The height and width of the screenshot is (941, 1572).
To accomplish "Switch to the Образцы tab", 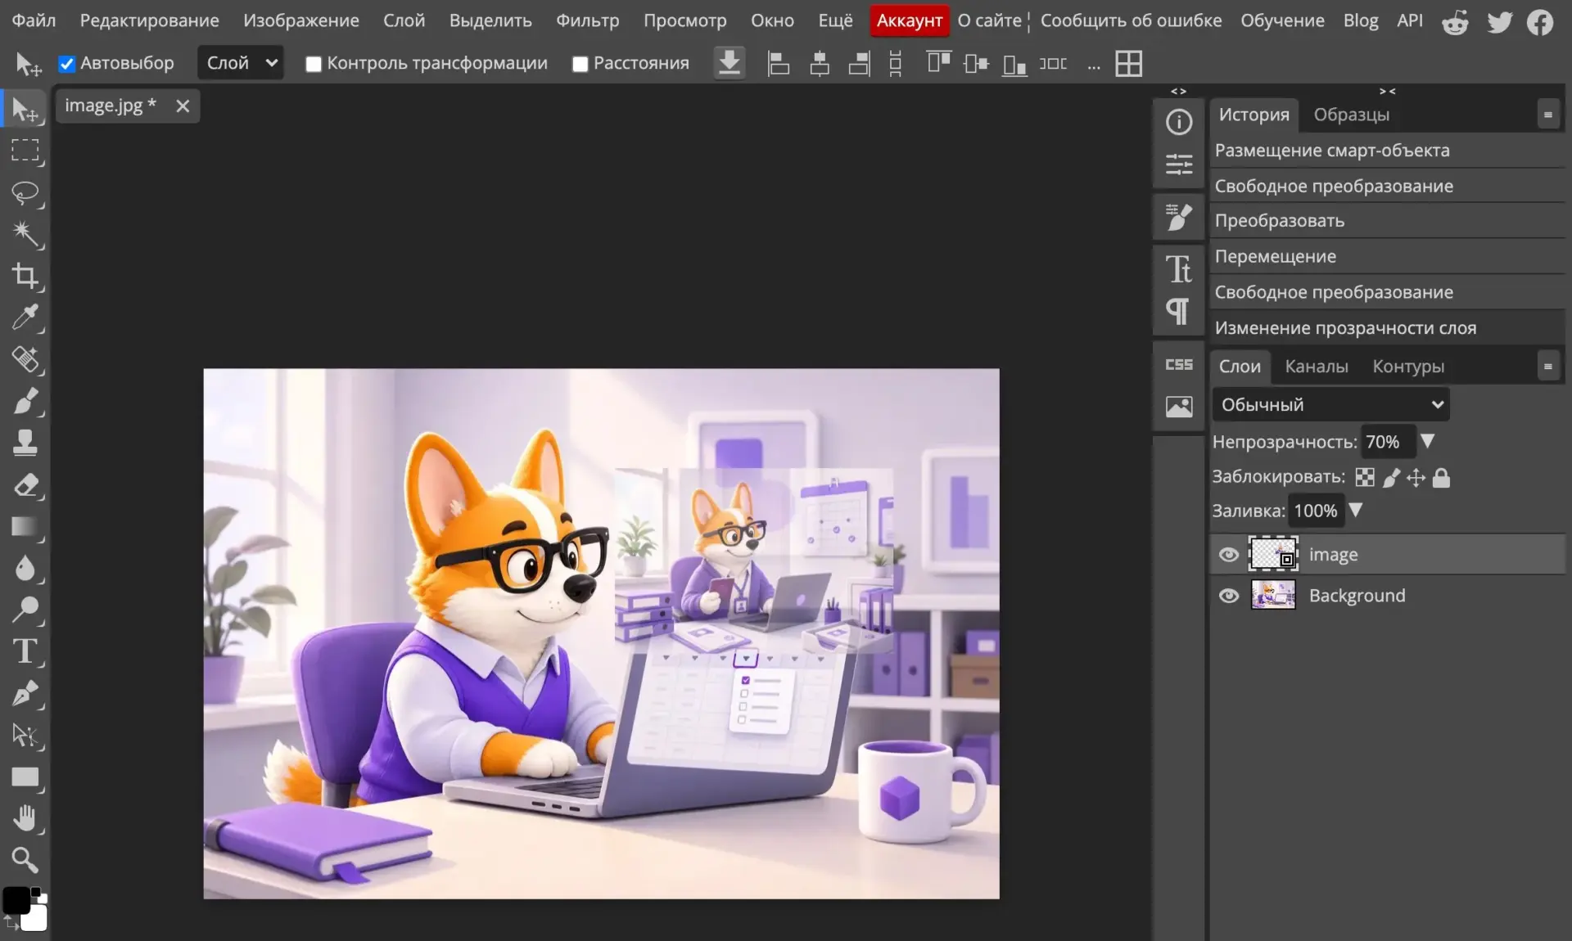I will click(1351, 115).
